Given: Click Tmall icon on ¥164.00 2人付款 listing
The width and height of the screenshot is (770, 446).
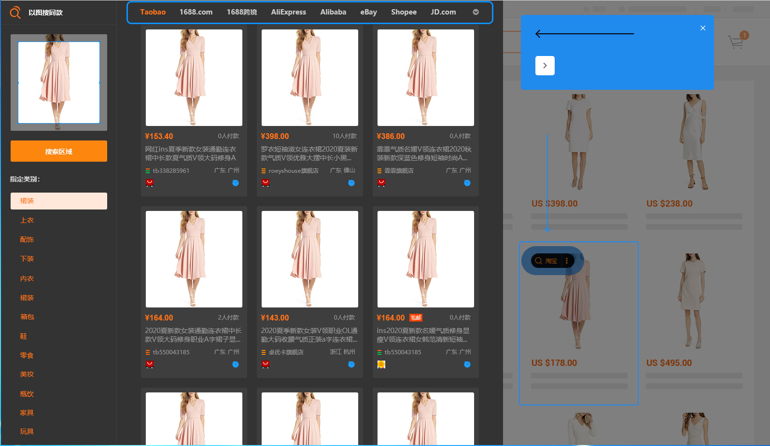Looking at the screenshot, I should click(x=150, y=364).
